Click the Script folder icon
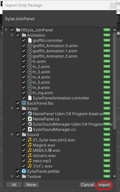 click(24, 109)
